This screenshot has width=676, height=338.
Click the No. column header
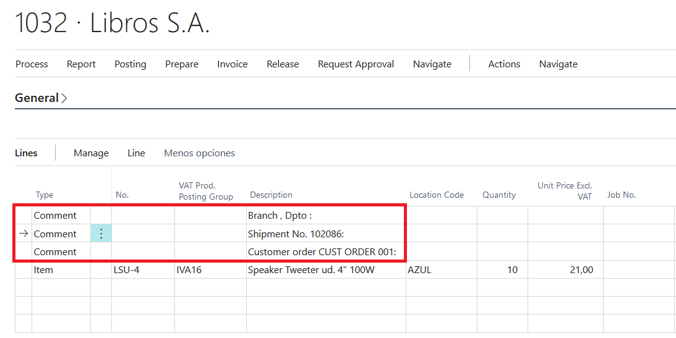[122, 195]
